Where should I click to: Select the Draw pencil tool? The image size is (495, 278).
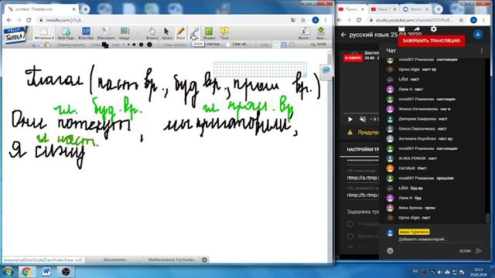click(180, 33)
